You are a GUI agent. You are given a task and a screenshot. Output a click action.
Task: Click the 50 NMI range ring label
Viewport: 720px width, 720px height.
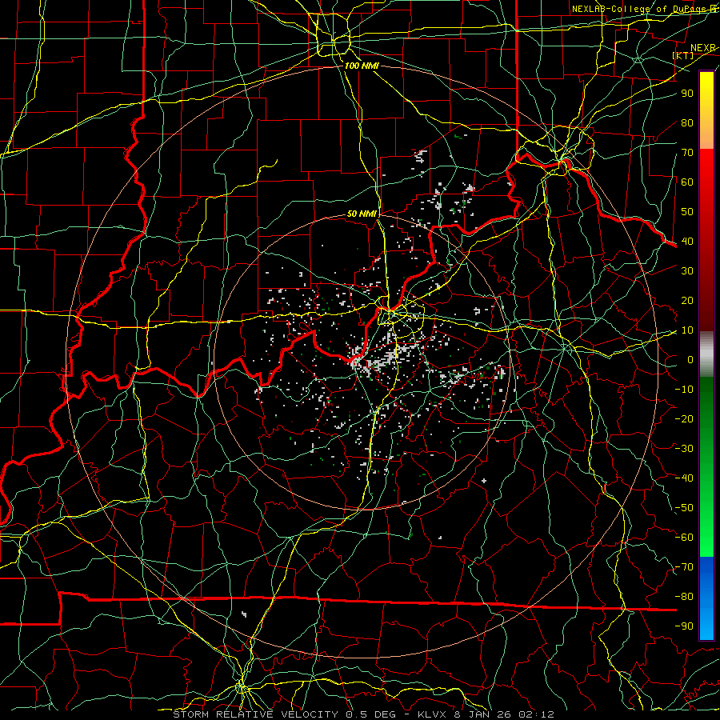coord(362,214)
